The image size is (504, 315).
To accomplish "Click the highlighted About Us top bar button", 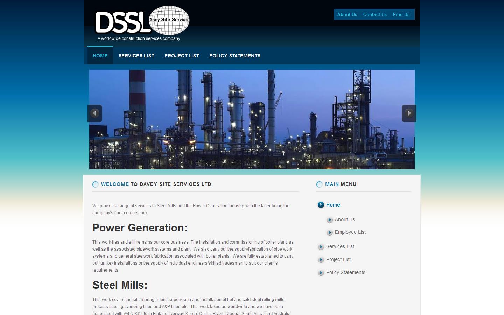I will [x=346, y=14].
